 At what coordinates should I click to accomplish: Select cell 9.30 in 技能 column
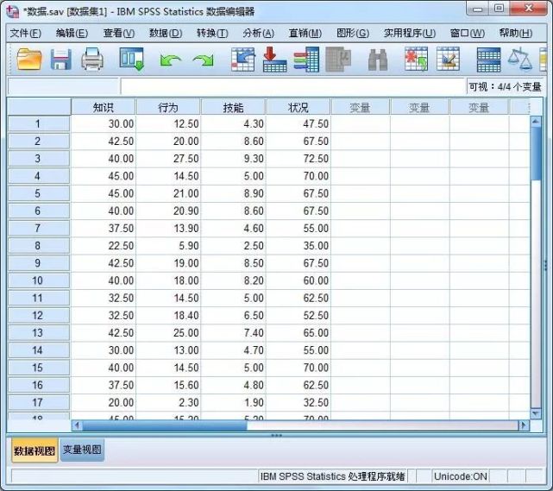click(234, 159)
